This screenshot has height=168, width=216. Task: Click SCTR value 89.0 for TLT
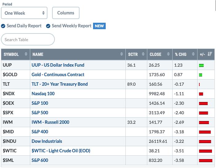pos(132,84)
